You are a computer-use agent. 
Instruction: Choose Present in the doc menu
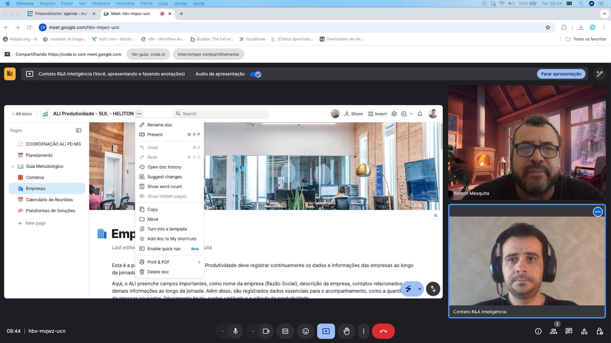[x=170, y=135]
